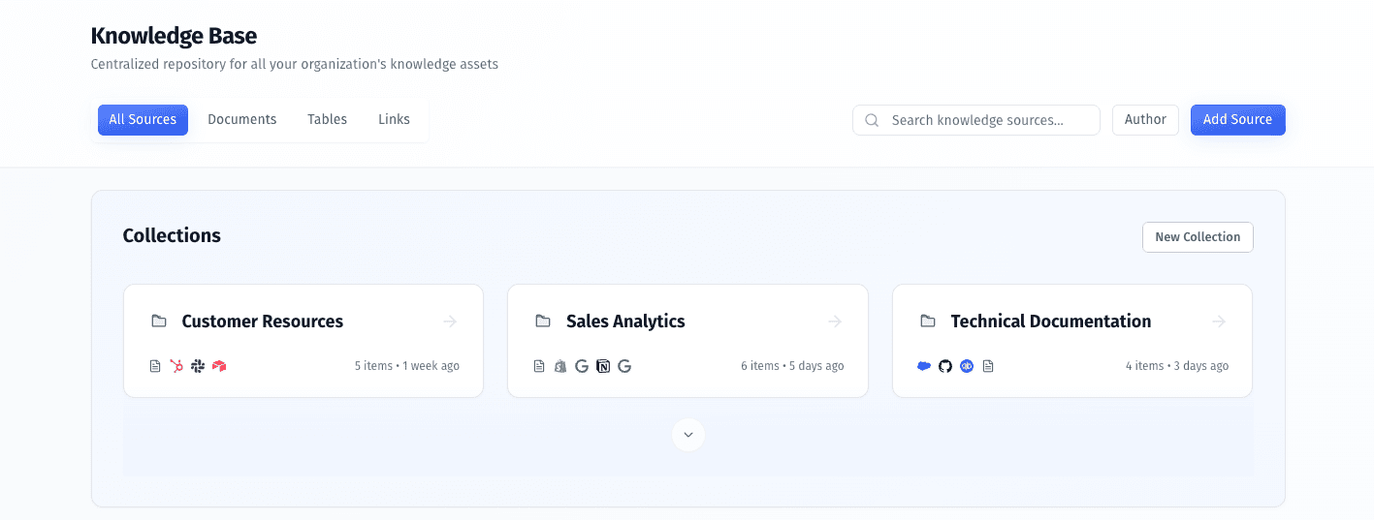Image resolution: width=1374 pixels, height=520 pixels.
Task: Switch to the Tables tab
Action: [328, 120]
